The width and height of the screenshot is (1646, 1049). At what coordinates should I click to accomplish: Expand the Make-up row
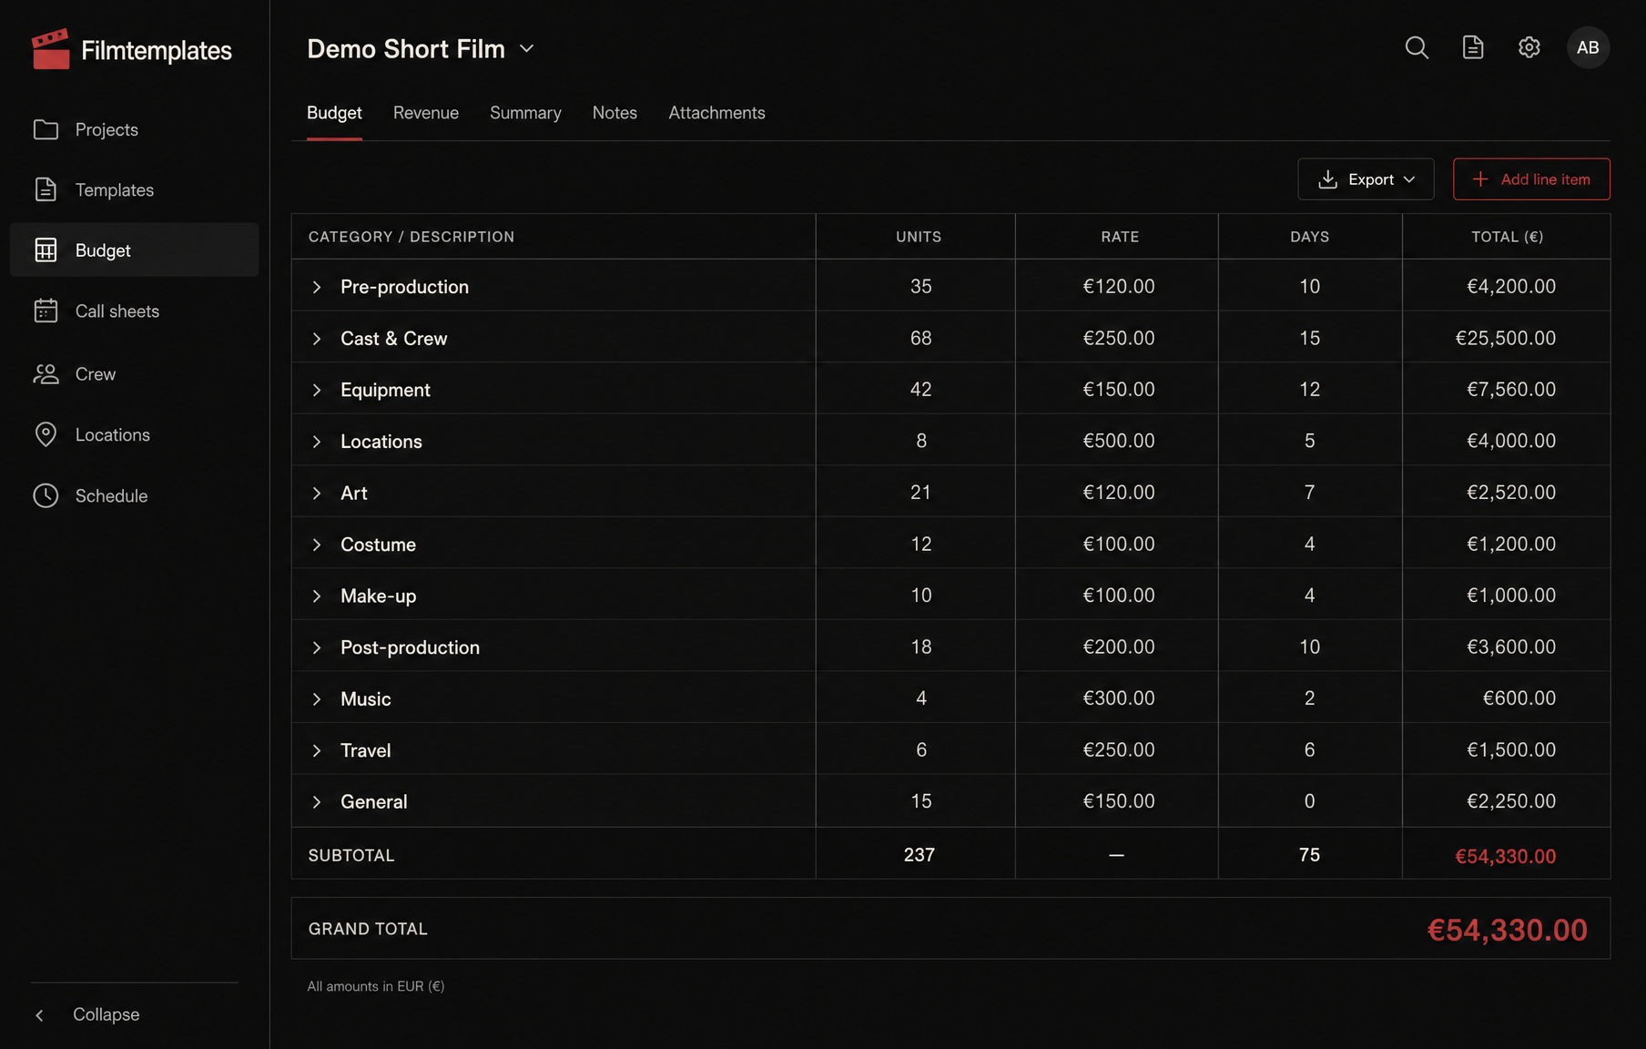pos(317,596)
